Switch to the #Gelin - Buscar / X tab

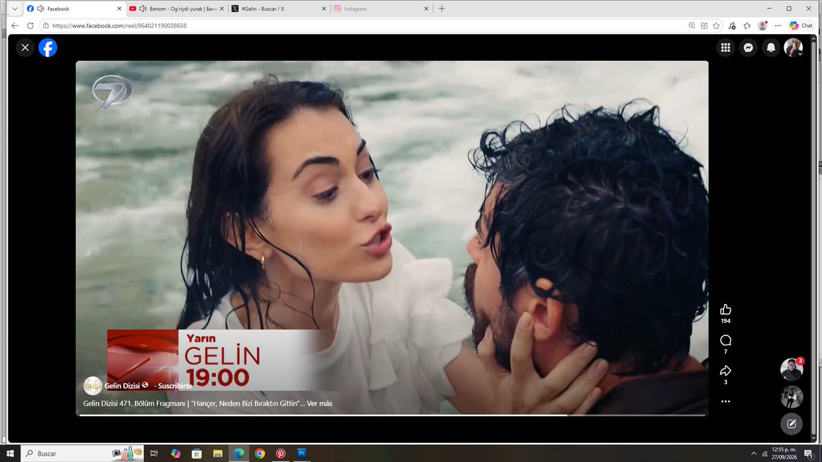click(277, 9)
